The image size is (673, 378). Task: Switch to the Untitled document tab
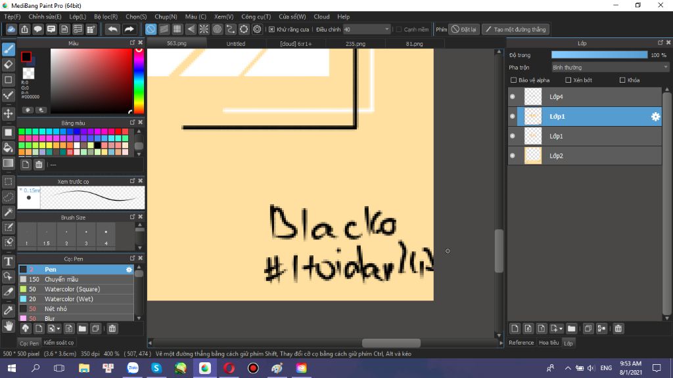(x=236, y=44)
